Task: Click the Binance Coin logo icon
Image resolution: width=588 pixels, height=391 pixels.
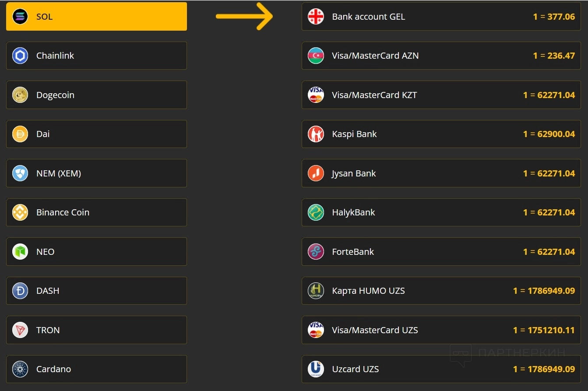Action: (20, 212)
